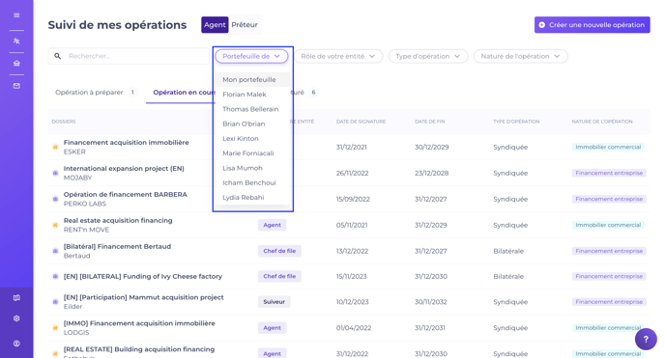Click the magnifier icon in search box
Image resolution: width=665 pixels, height=358 pixels.
pos(58,56)
